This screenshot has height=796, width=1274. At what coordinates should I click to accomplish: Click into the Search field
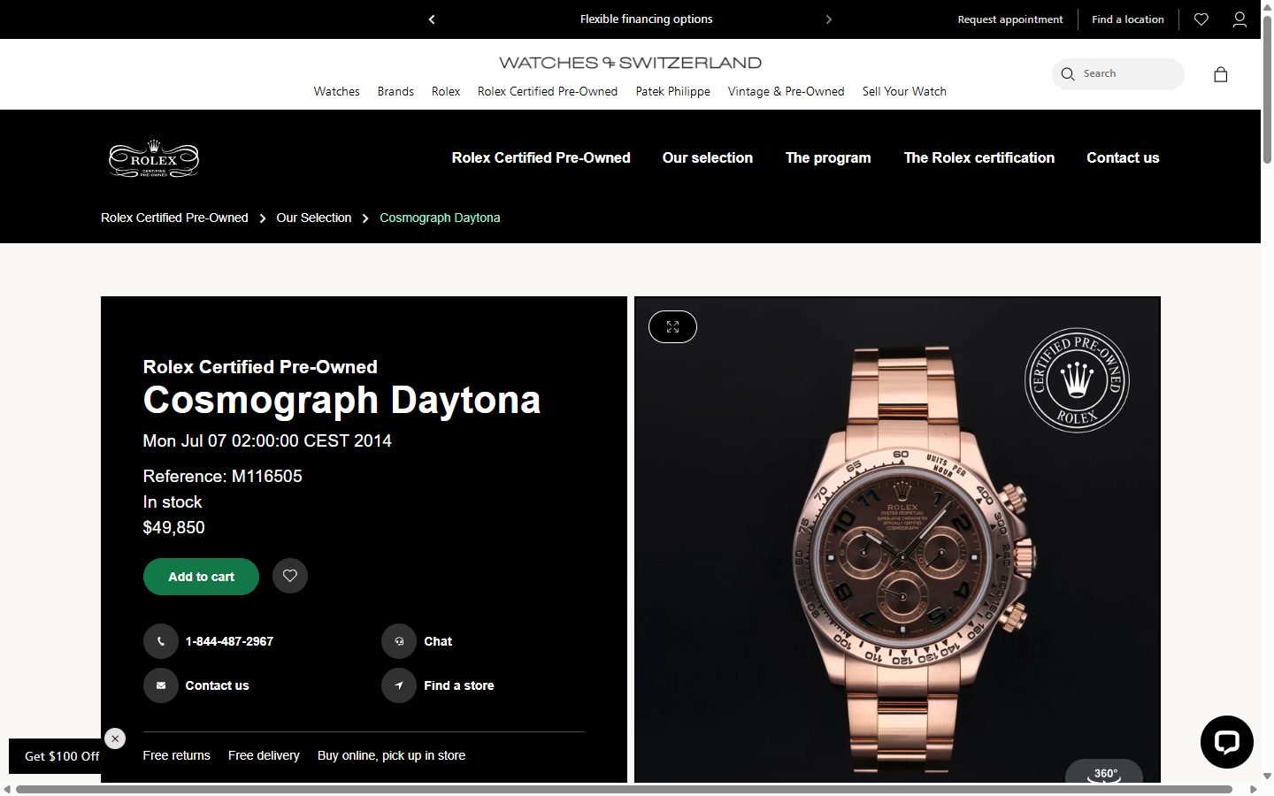[x=1118, y=74]
